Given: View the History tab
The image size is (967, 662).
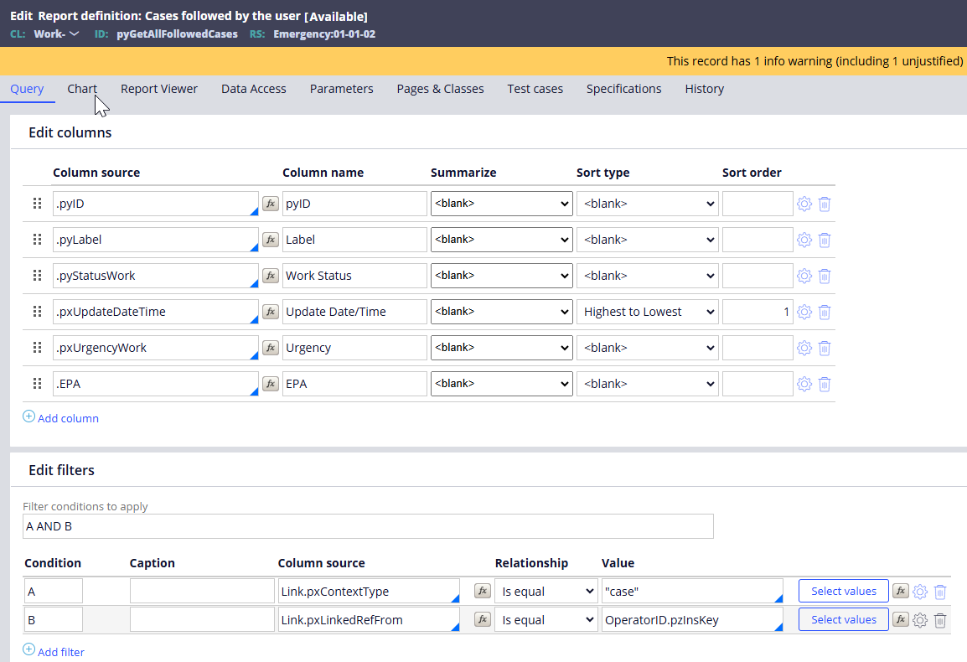Looking at the screenshot, I should coord(704,89).
